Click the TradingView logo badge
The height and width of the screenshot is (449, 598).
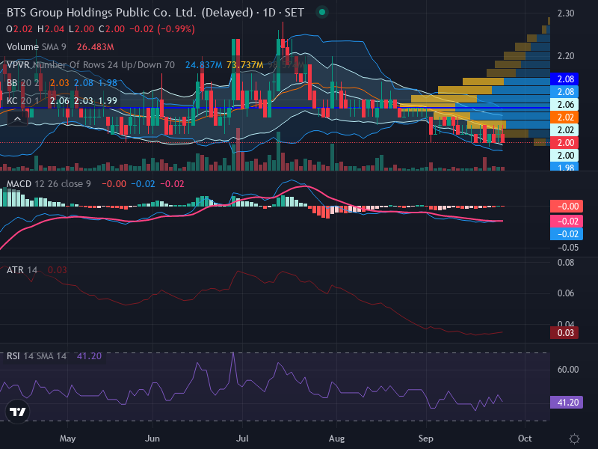click(x=17, y=412)
